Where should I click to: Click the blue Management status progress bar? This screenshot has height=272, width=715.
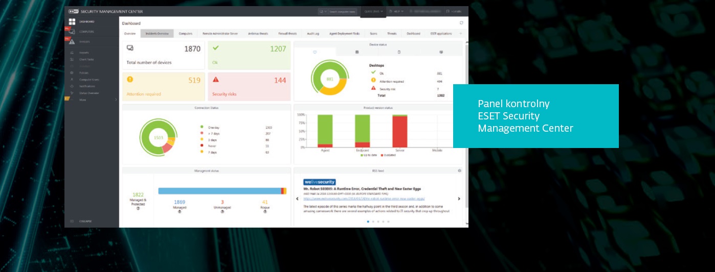click(219, 191)
